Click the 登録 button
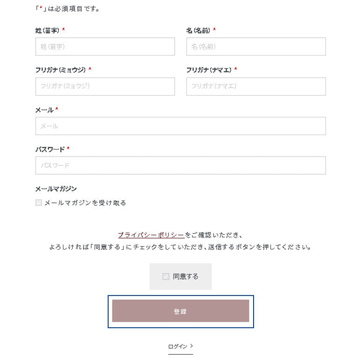 (x=180, y=311)
